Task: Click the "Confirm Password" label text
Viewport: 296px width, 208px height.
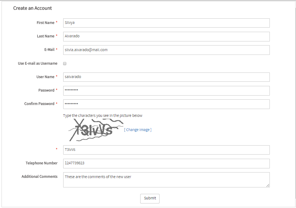Action: click(39, 104)
